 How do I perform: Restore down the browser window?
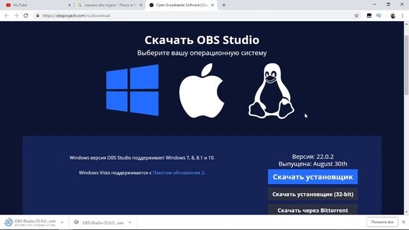click(389, 4)
